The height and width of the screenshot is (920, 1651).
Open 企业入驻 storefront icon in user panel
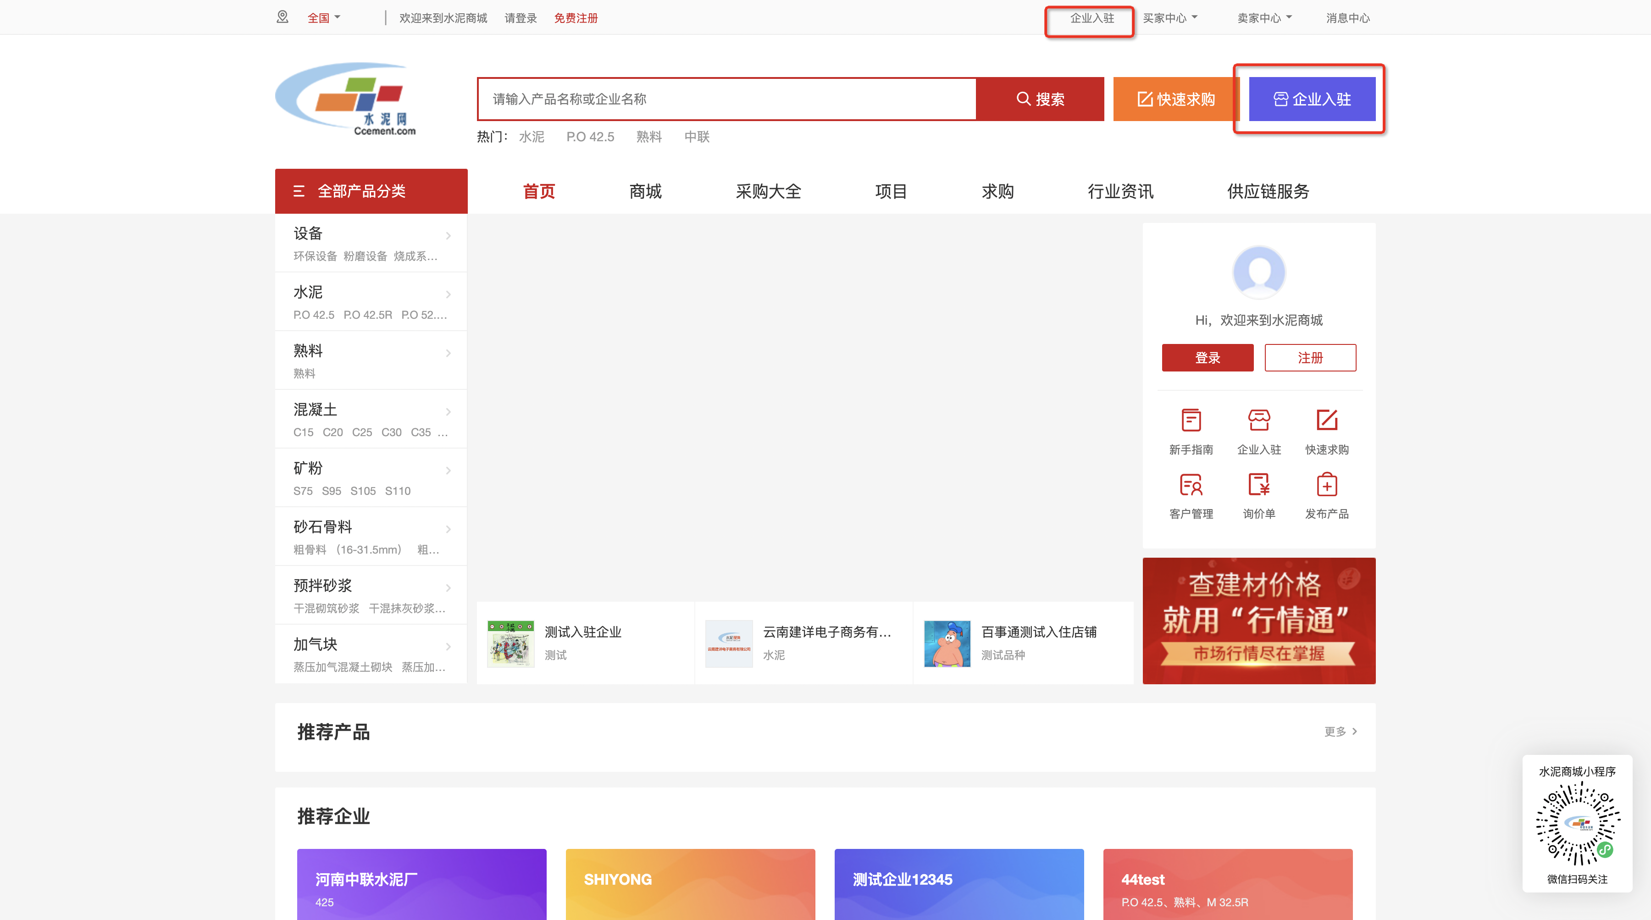pos(1259,421)
